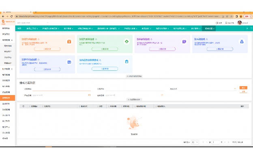Focus the 方案名称 input field
This screenshot has width=253, height=159.
pyautogui.click(x=135, y=89)
